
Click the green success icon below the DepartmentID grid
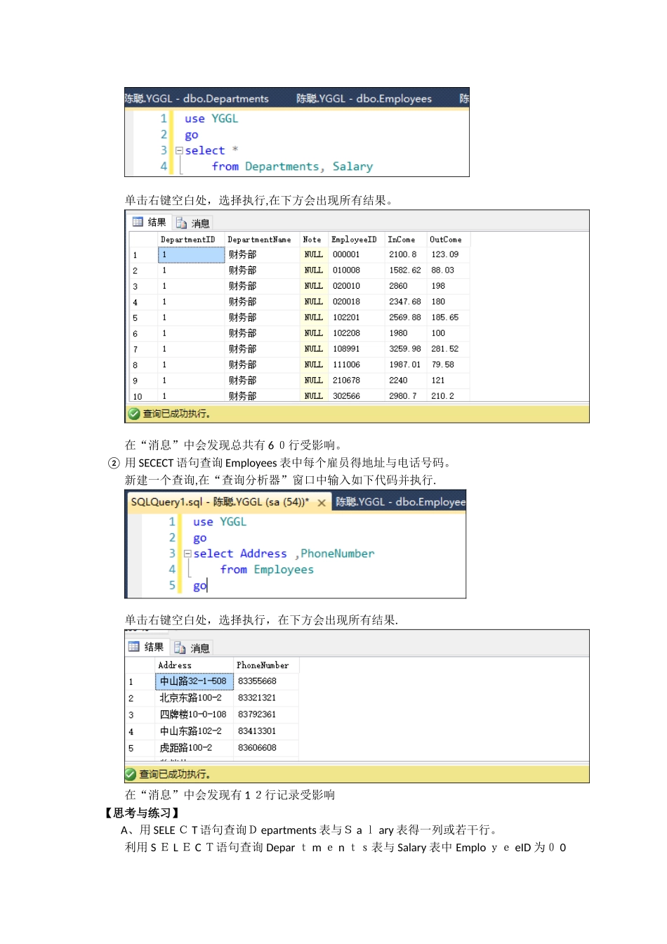pyautogui.click(x=134, y=414)
